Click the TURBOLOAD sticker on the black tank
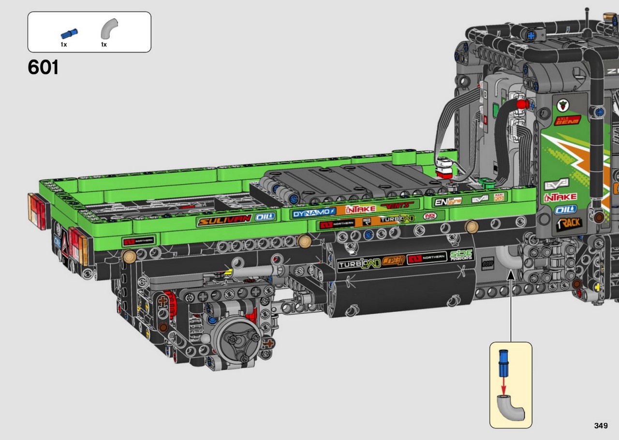This screenshot has height=440, width=619. tap(359, 264)
